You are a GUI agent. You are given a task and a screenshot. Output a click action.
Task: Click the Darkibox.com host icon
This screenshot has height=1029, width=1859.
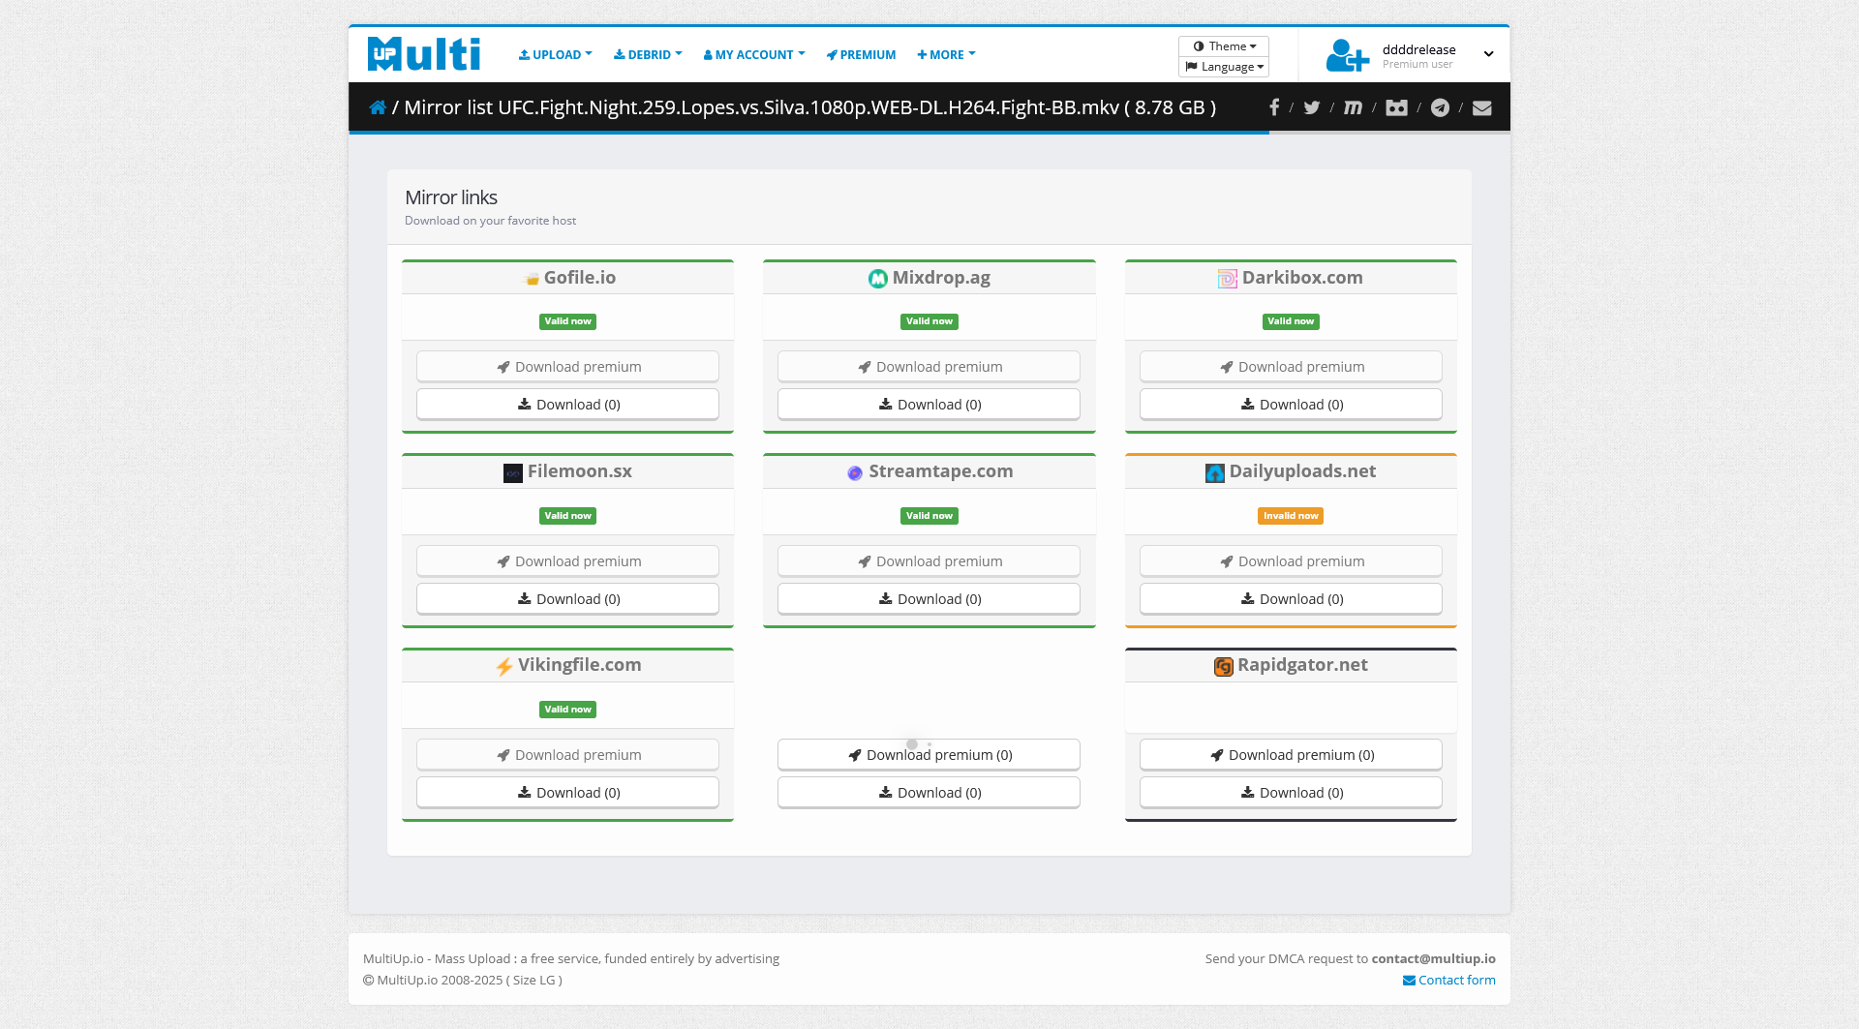pyautogui.click(x=1227, y=279)
